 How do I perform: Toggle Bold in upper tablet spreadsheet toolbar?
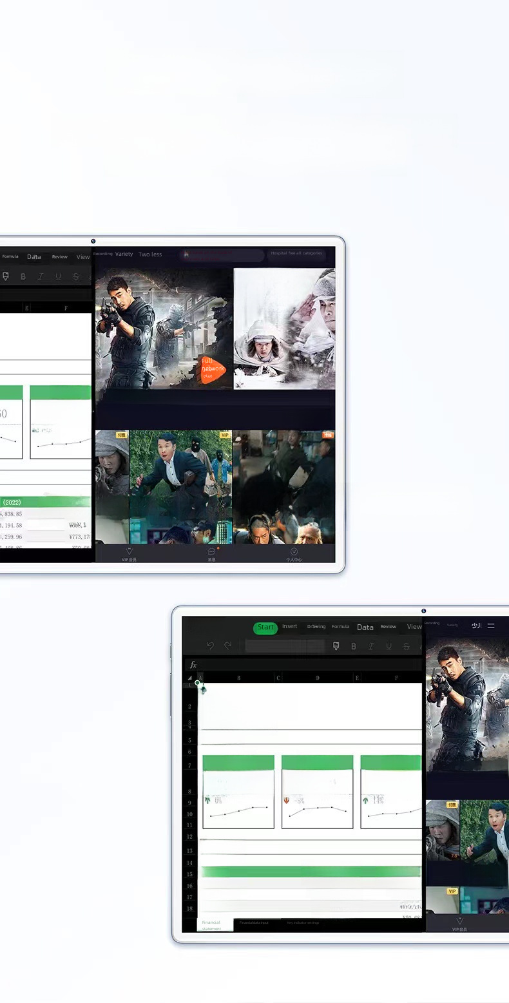23,276
